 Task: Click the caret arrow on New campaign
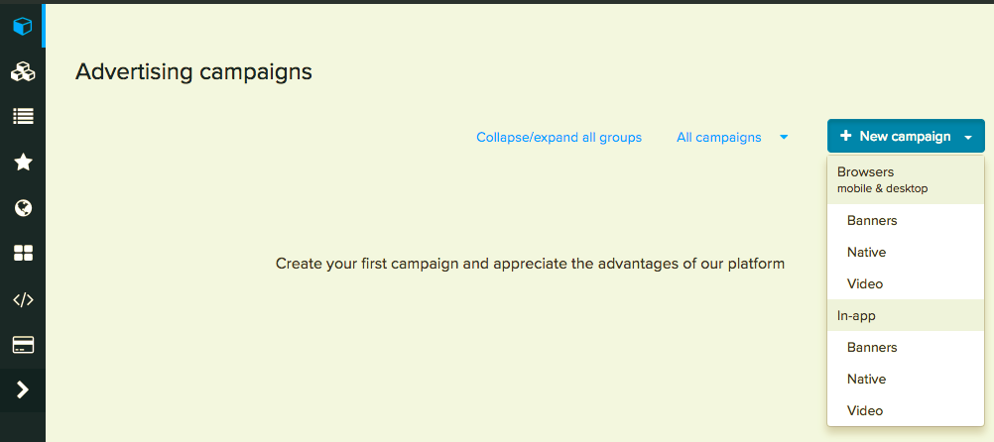pyautogui.click(x=968, y=138)
